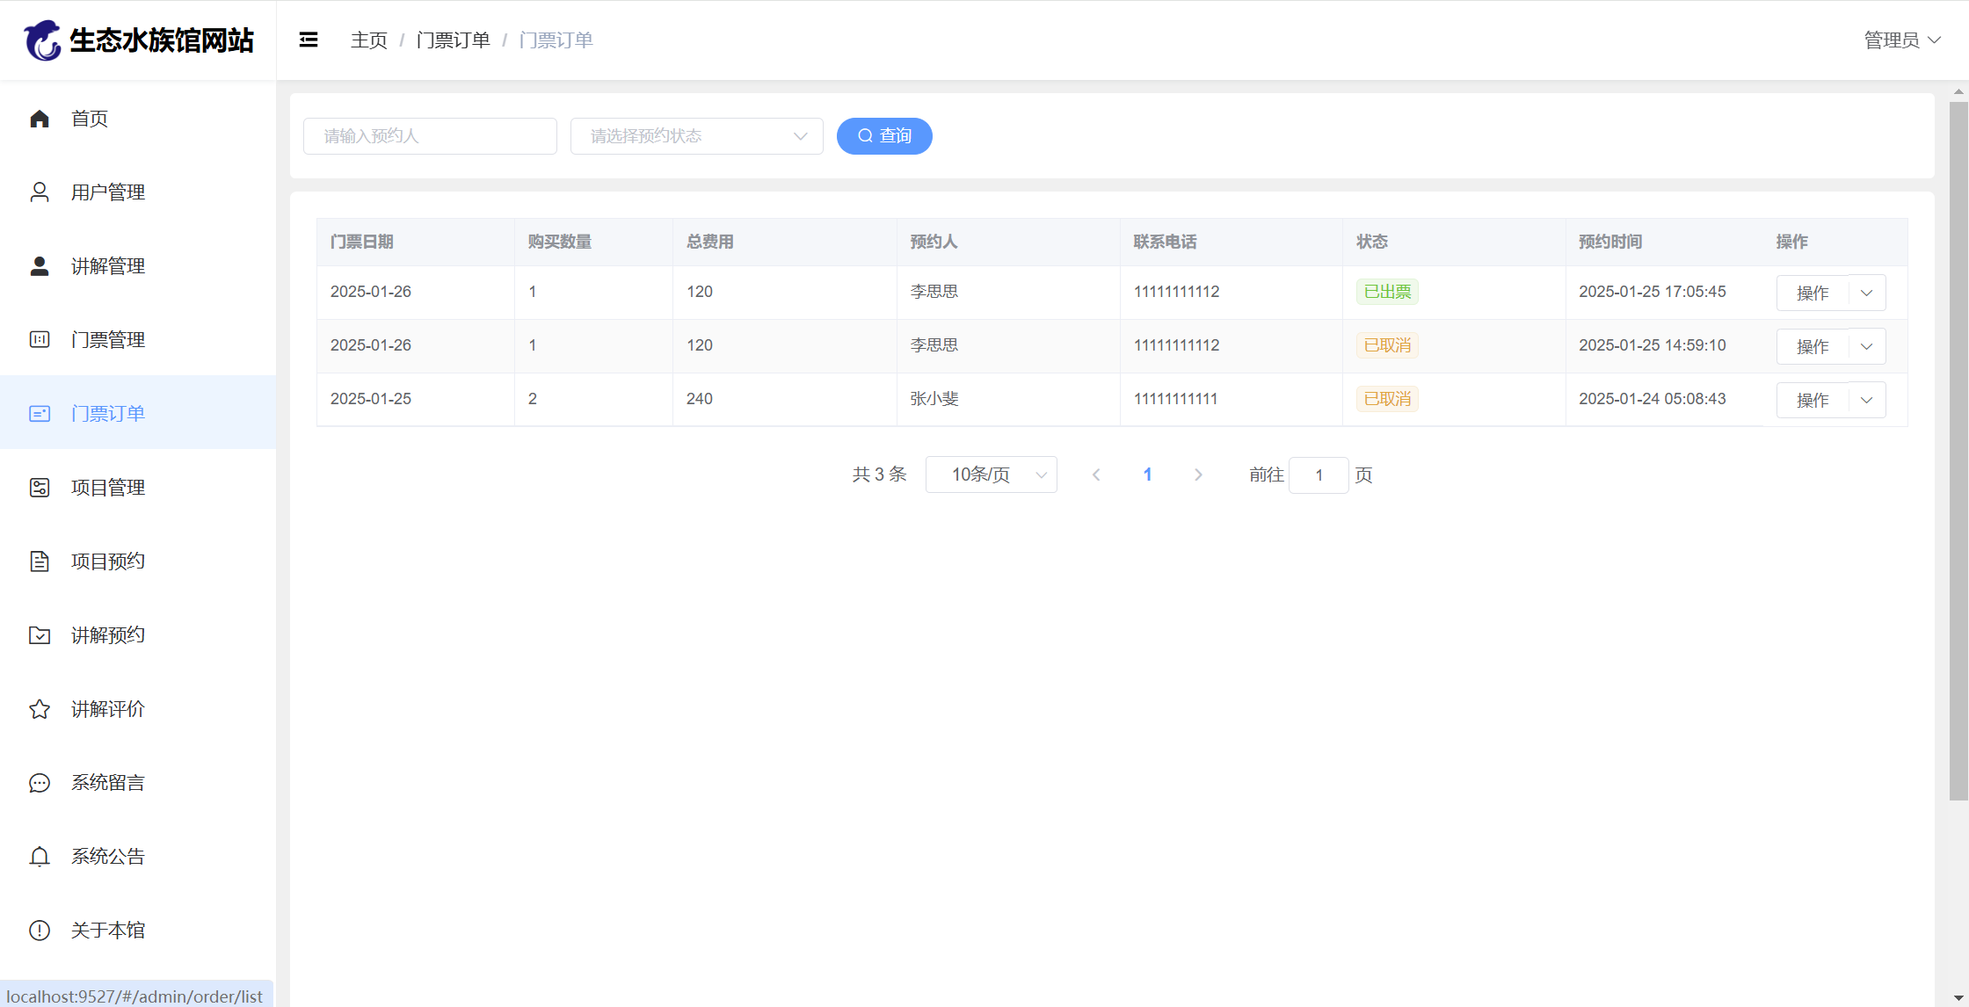This screenshot has height=1007, width=1969.
Task: Go to 项目预约 in sidebar
Action: pos(107,561)
